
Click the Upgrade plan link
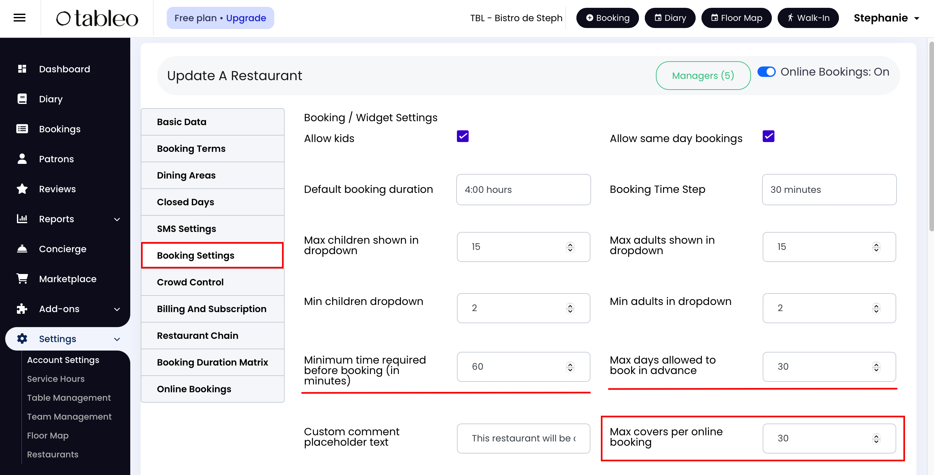click(246, 18)
